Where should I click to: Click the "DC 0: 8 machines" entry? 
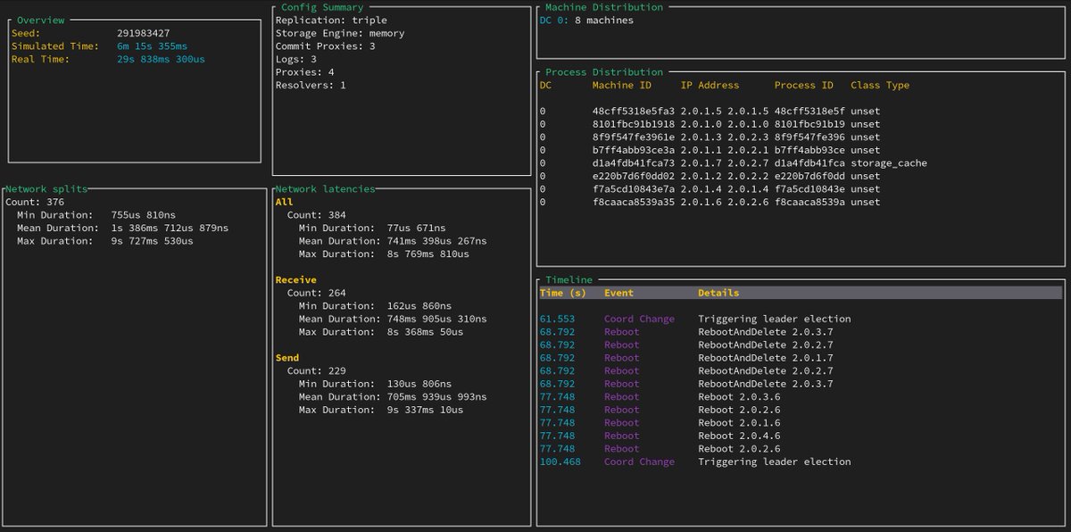[587, 20]
